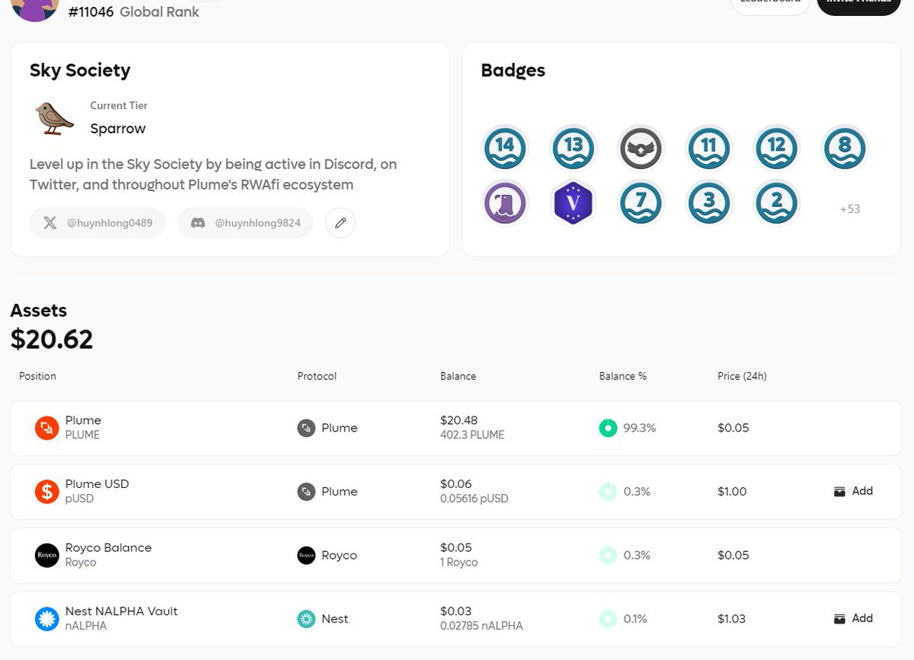Open badge number 7
This screenshot has width=914, height=660.
(641, 203)
